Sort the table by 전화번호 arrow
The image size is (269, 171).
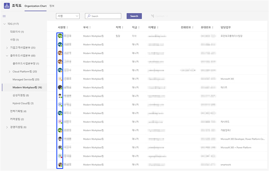coord(193,28)
